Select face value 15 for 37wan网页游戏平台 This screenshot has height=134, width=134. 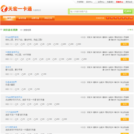(x=28, y=105)
